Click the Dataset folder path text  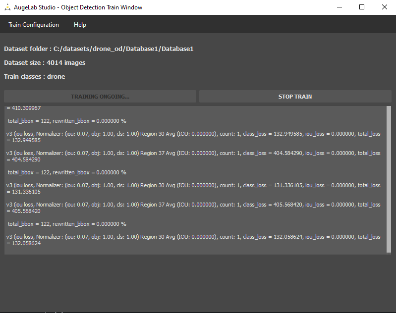point(98,49)
